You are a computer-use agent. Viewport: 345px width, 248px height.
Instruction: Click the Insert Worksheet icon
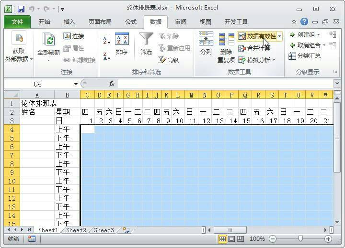pyautogui.click(x=126, y=230)
